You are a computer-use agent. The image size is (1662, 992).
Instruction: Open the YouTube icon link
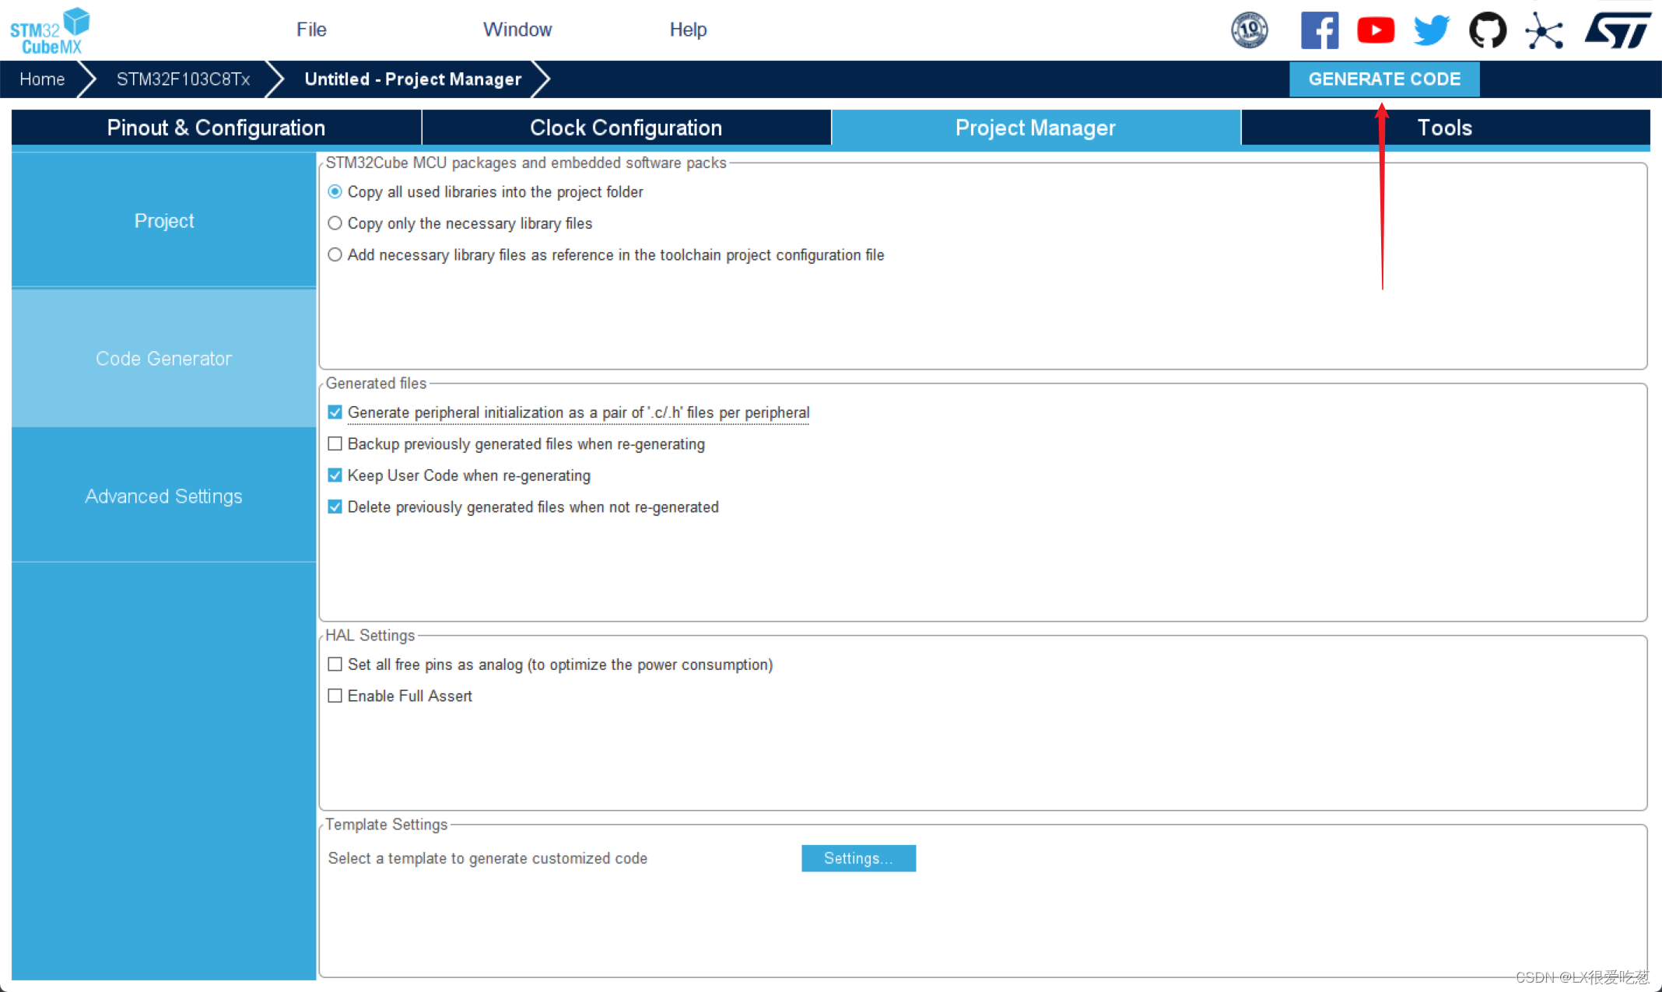(1375, 30)
